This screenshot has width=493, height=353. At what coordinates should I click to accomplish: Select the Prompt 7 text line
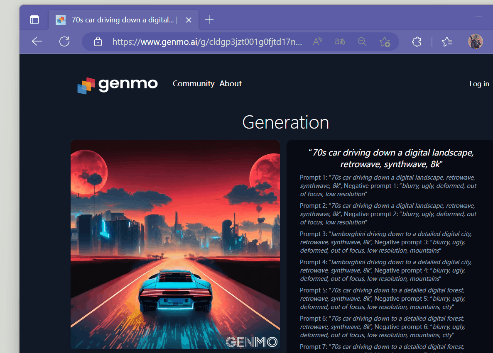(x=382, y=347)
